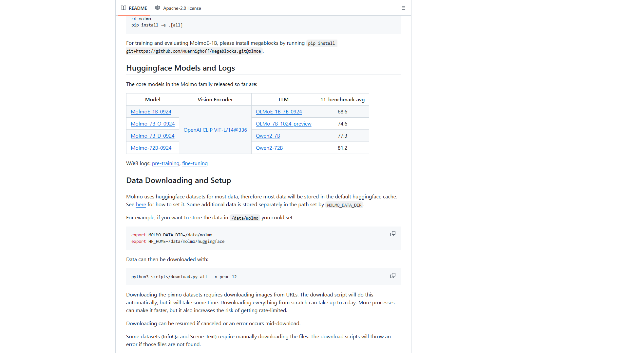
Task: Click the 11-benchmark avg column header
Action: [342, 99]
